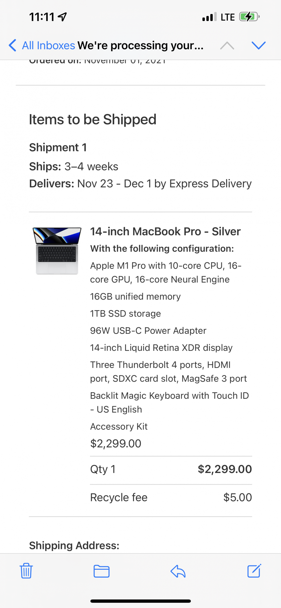The height and width of the screenshot is (608, 281).
Task: Collapse the message using the navigation chevrons
Action: 227,45
